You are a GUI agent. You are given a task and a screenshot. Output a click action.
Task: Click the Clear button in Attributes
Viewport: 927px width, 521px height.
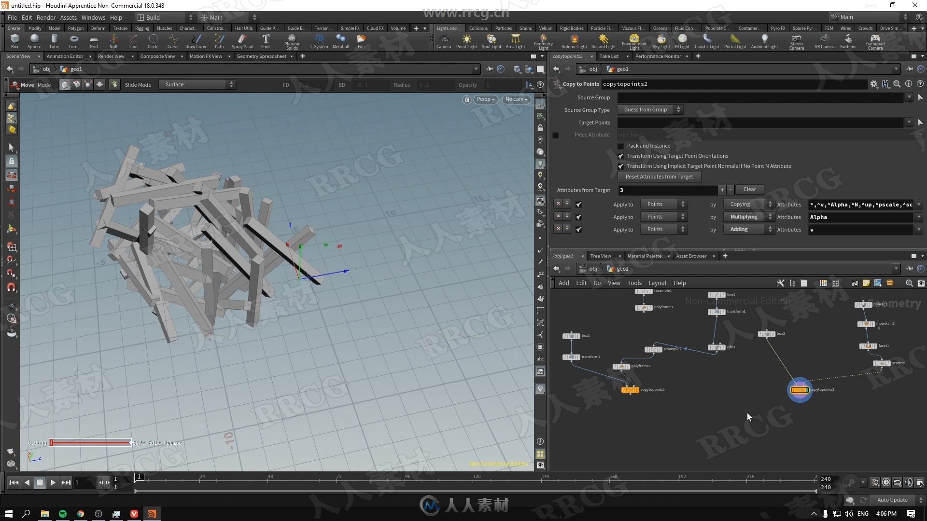coord(750,189)
